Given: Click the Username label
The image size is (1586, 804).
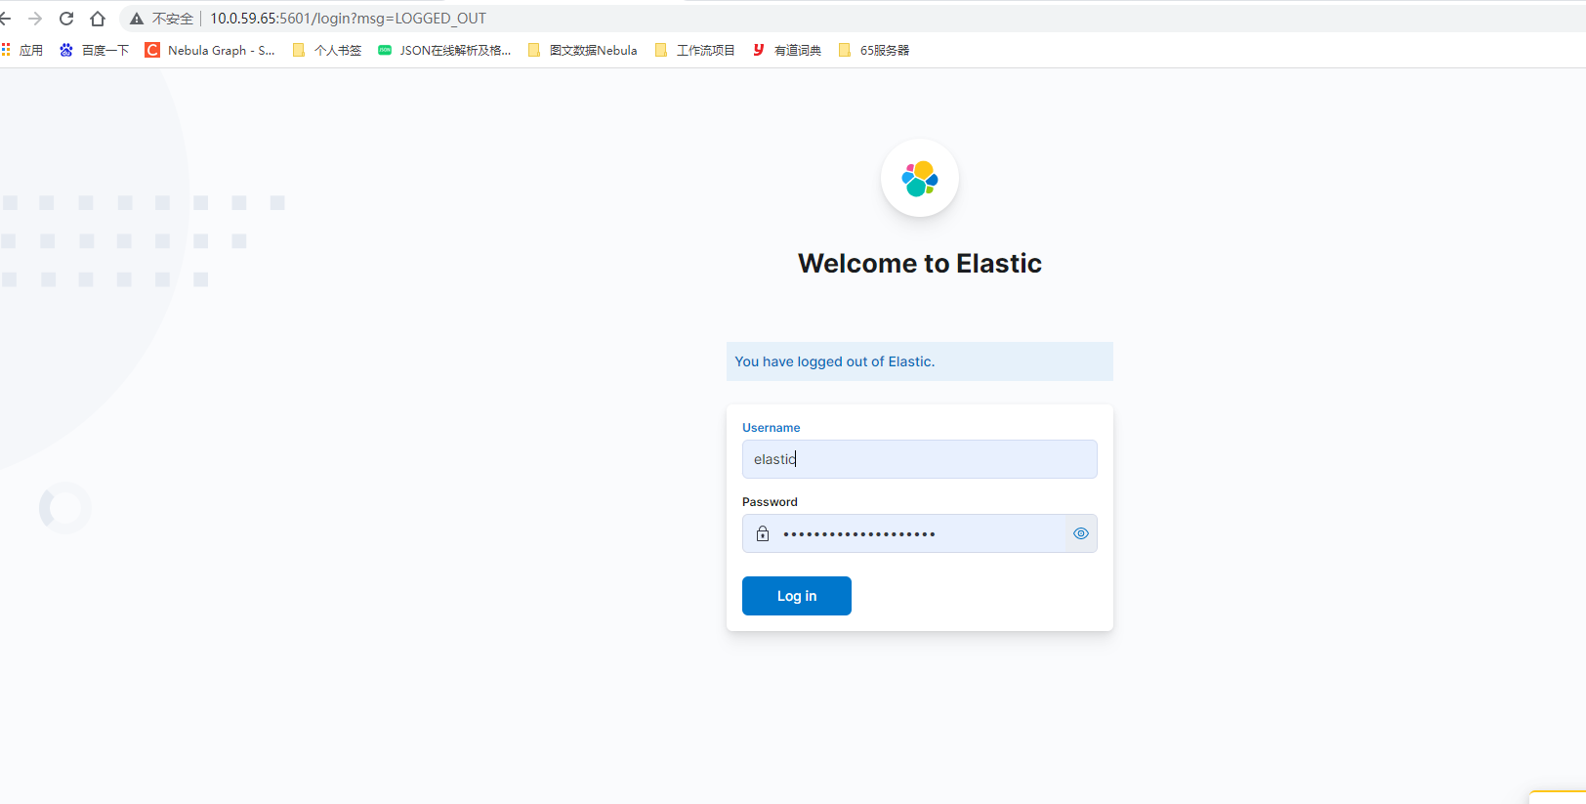Looking at the screenshot, I should click(x=771, y=428).
